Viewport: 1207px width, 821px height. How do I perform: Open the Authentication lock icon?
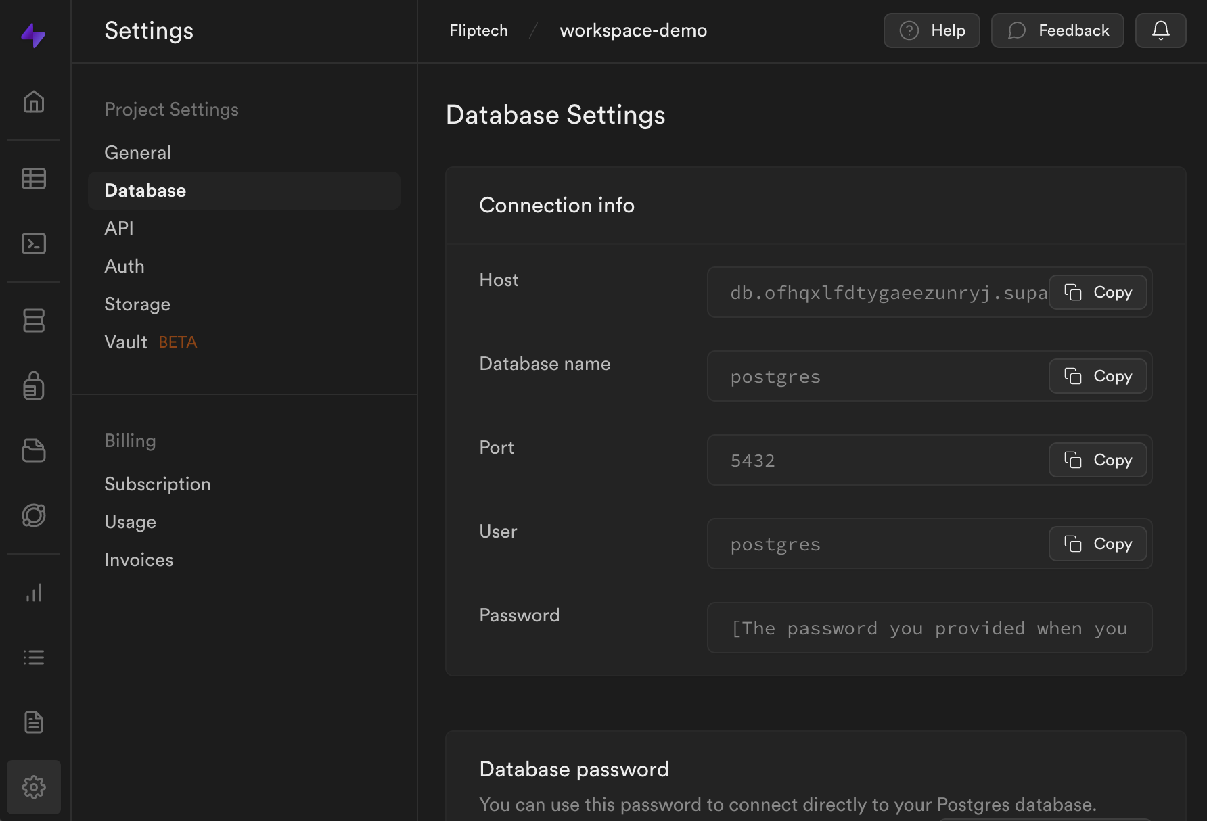[x=33, y=385]
